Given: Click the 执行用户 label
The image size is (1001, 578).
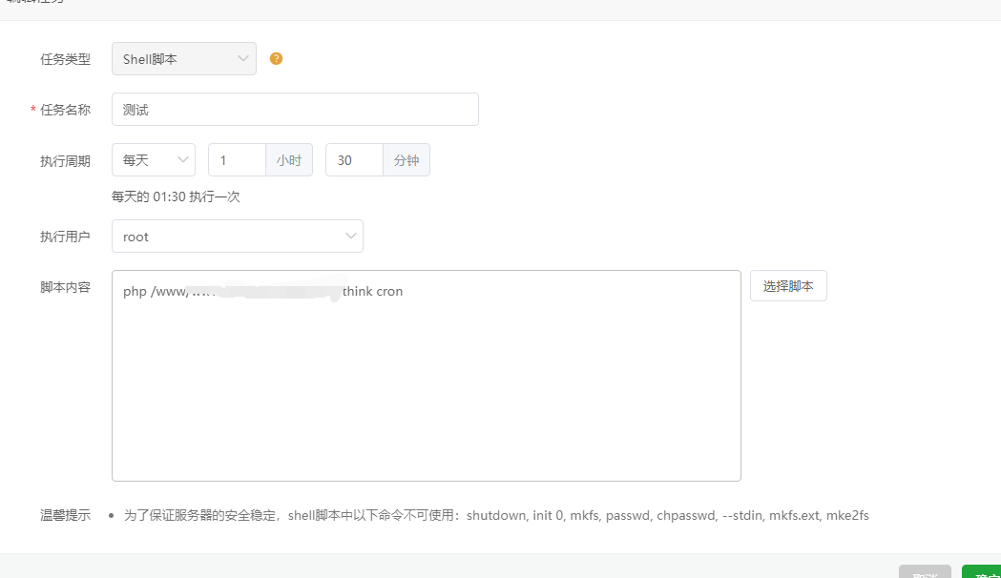Looking at the screenshot, I should point(65,237).
